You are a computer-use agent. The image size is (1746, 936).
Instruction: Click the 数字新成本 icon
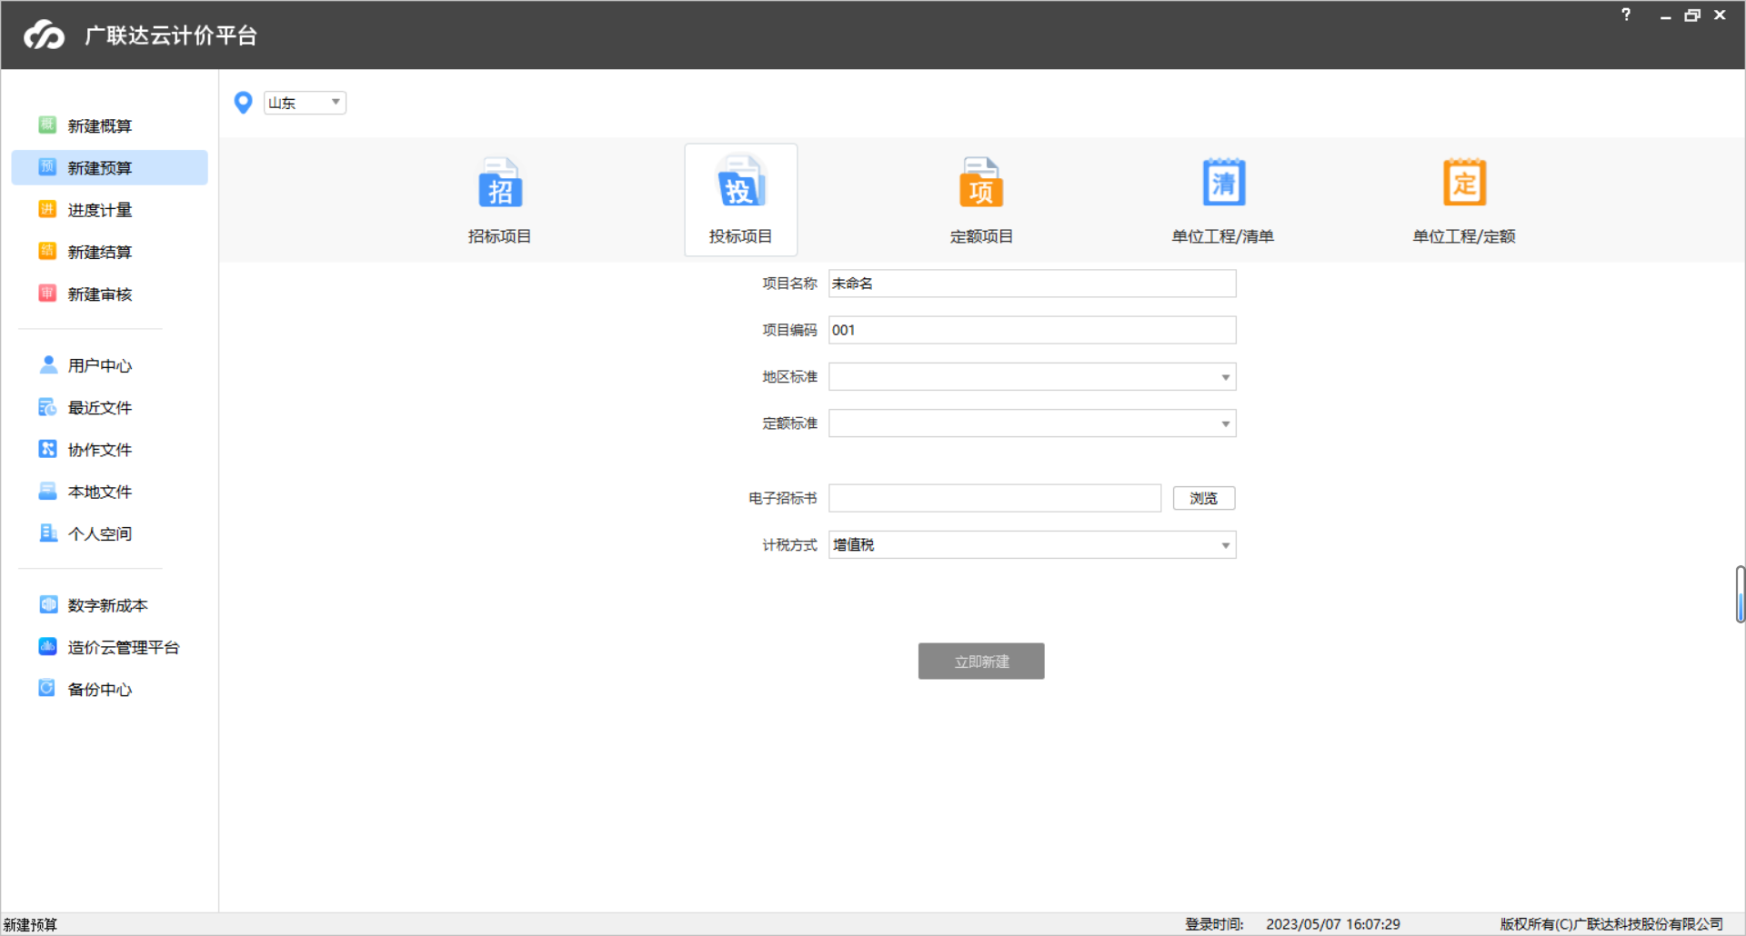47,605
